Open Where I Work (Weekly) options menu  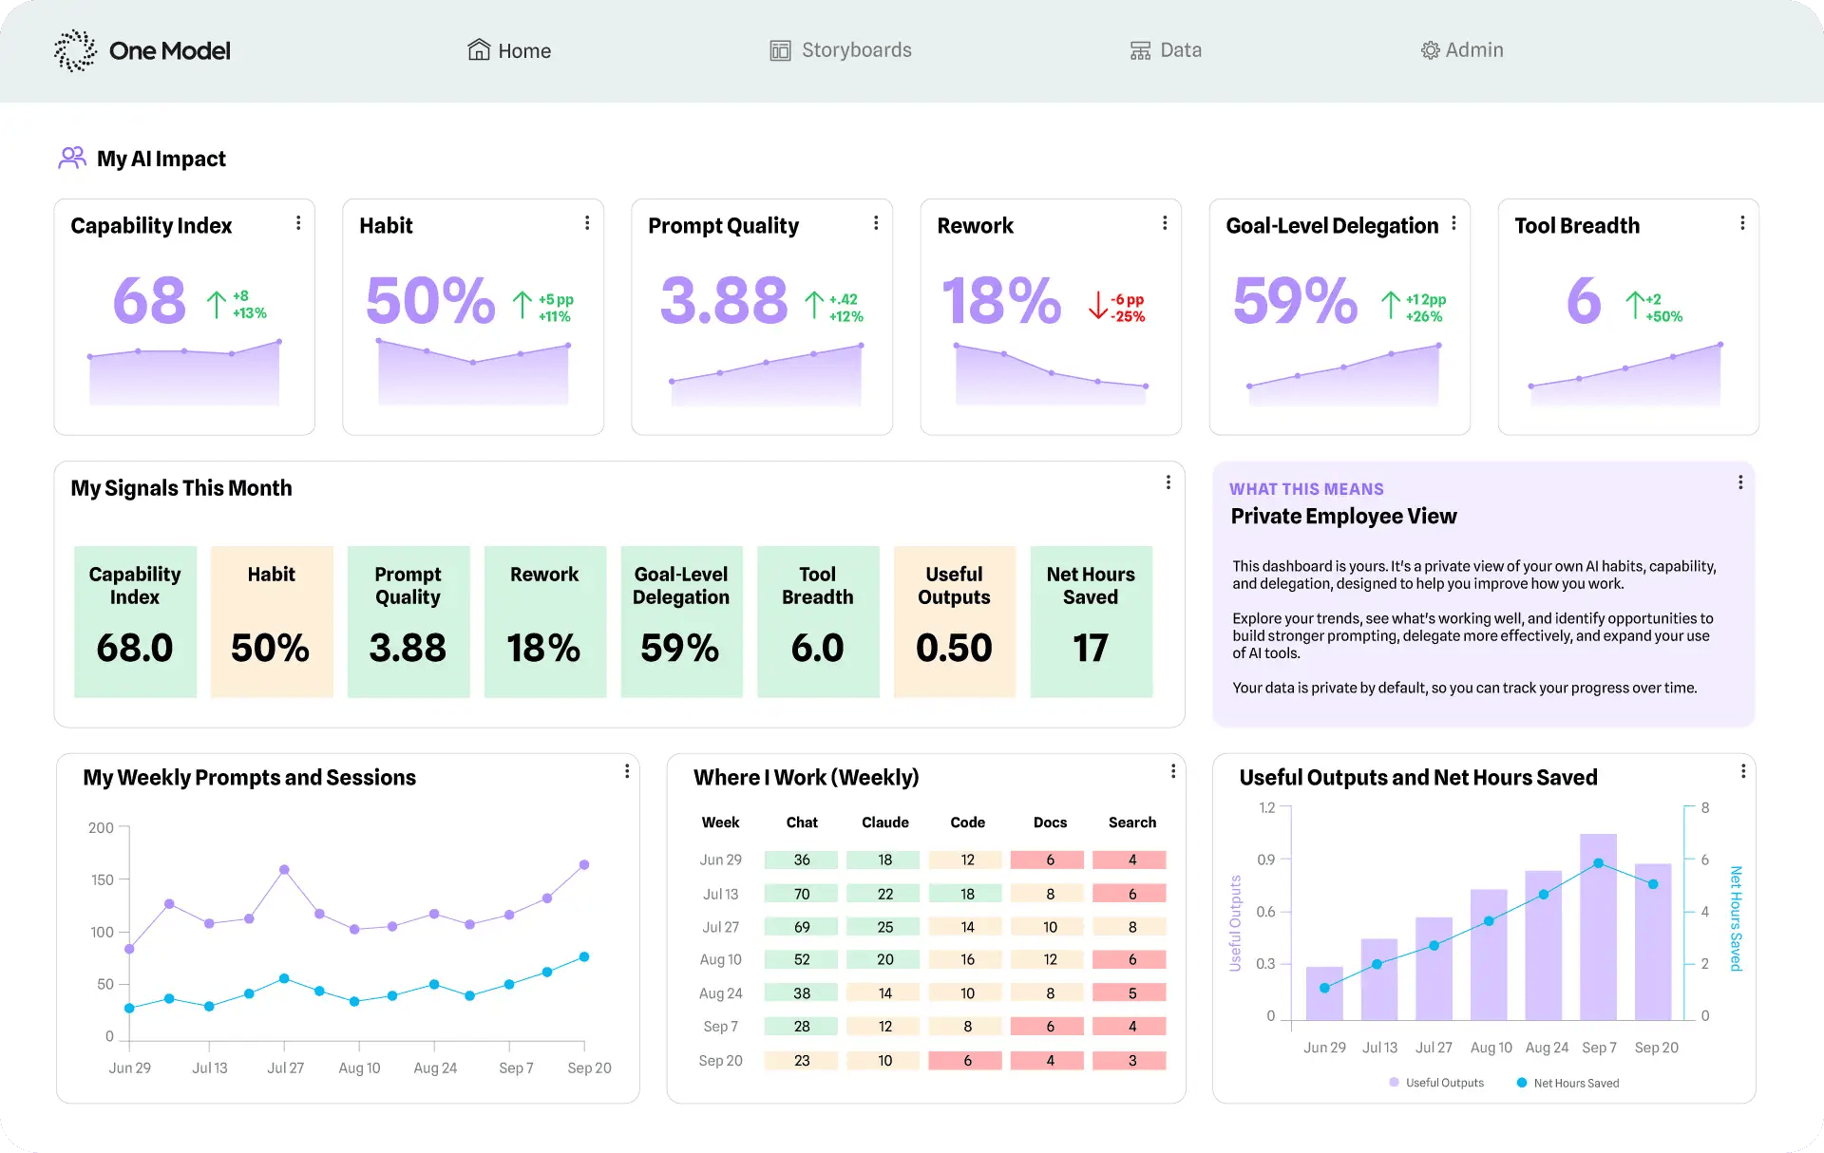1173,771
